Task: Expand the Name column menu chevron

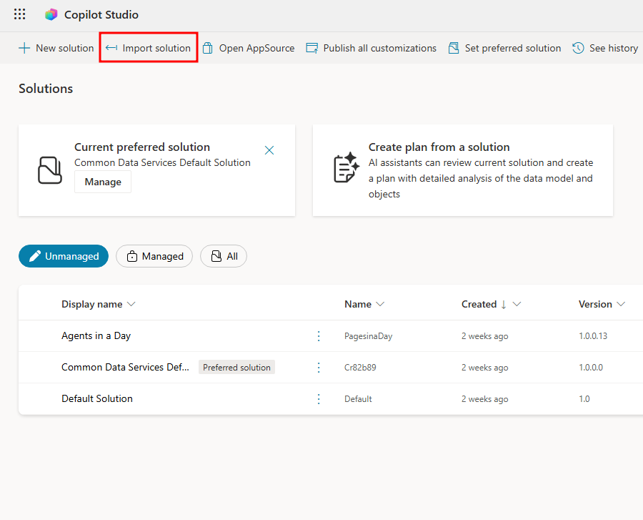Action: pos(380,304)
